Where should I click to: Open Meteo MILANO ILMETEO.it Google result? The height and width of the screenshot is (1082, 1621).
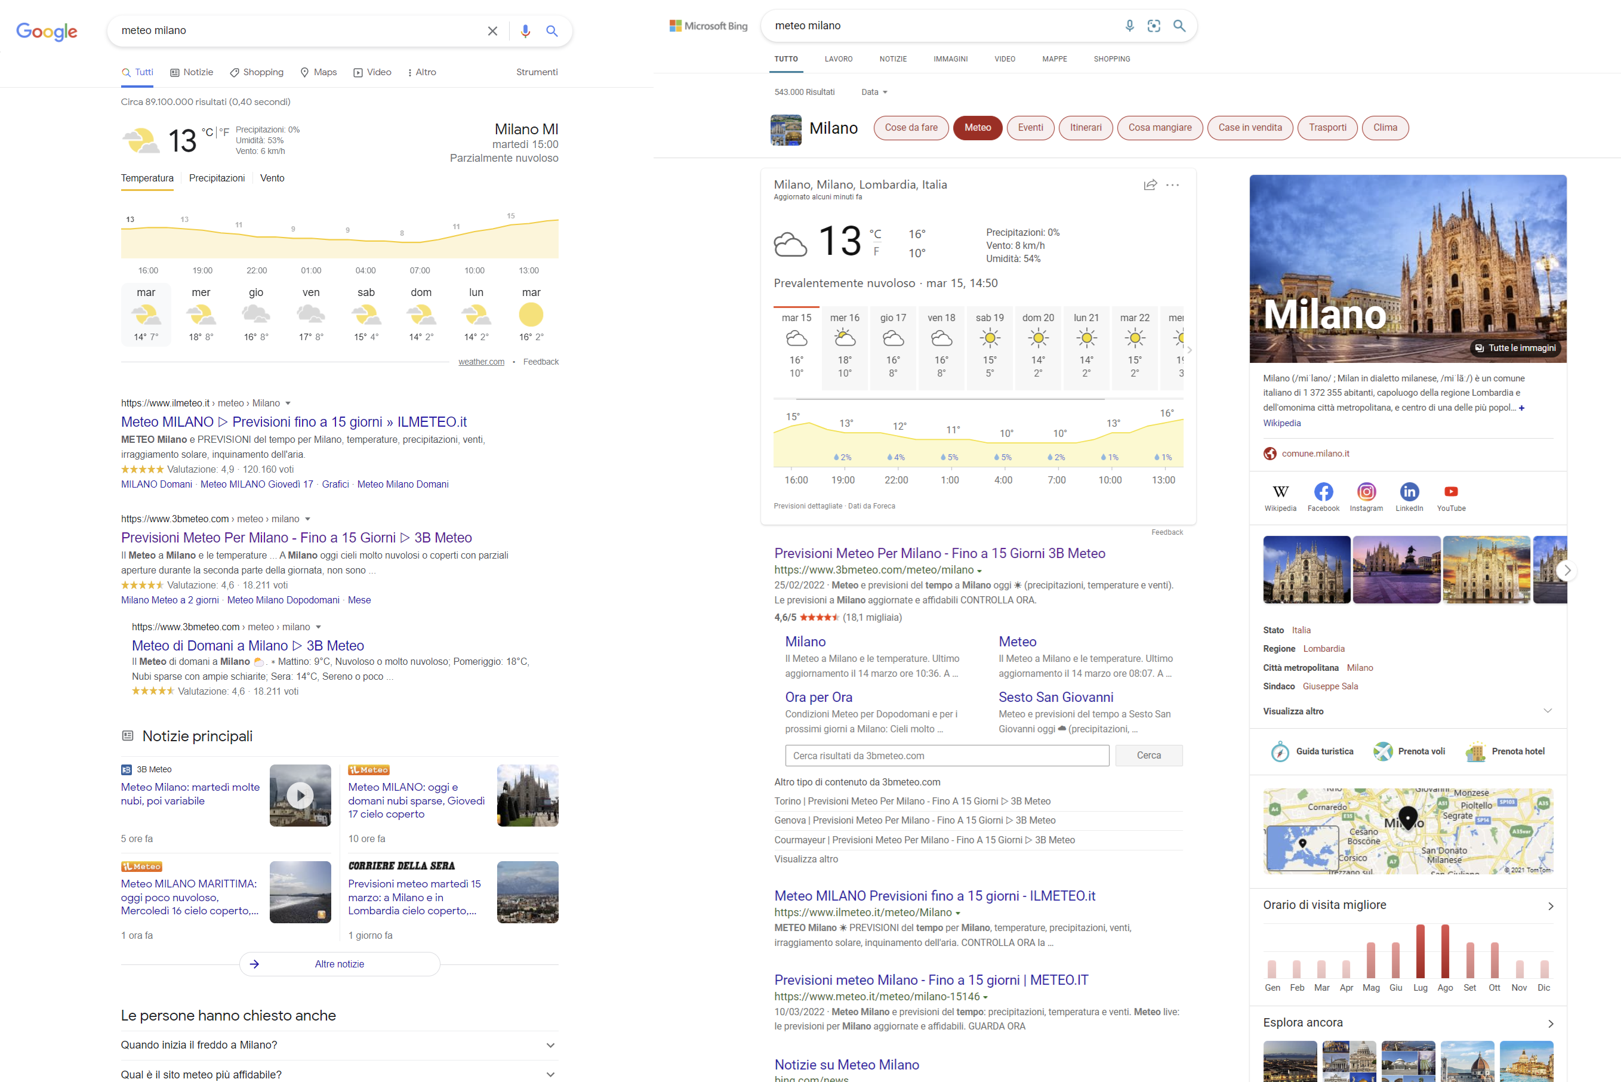click(x=294, y=421)
